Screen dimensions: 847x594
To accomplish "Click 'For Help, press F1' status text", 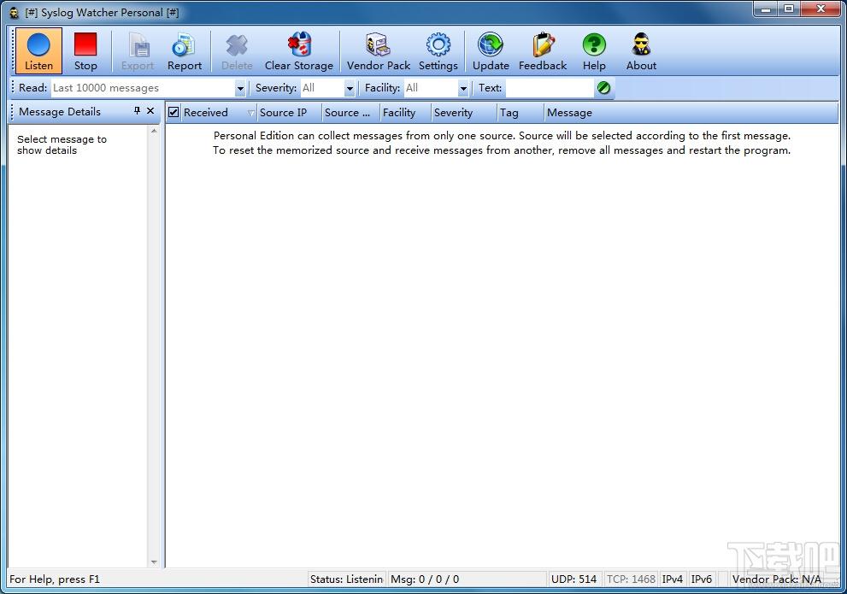I will (x=55, y=579).
